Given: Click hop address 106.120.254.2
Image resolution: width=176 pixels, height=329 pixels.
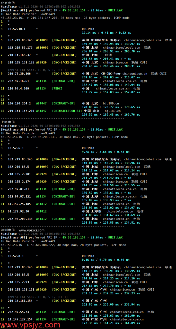Looking at the screenshot, I should (x=19, y=103).
